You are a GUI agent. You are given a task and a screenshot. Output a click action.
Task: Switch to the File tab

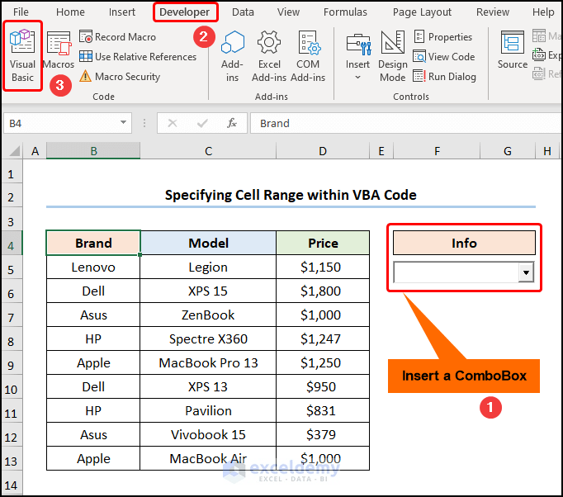coord(21,12)
